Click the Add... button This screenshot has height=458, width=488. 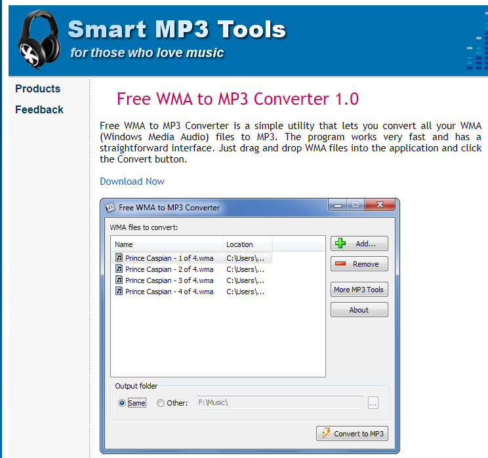[x=359, y=244]
